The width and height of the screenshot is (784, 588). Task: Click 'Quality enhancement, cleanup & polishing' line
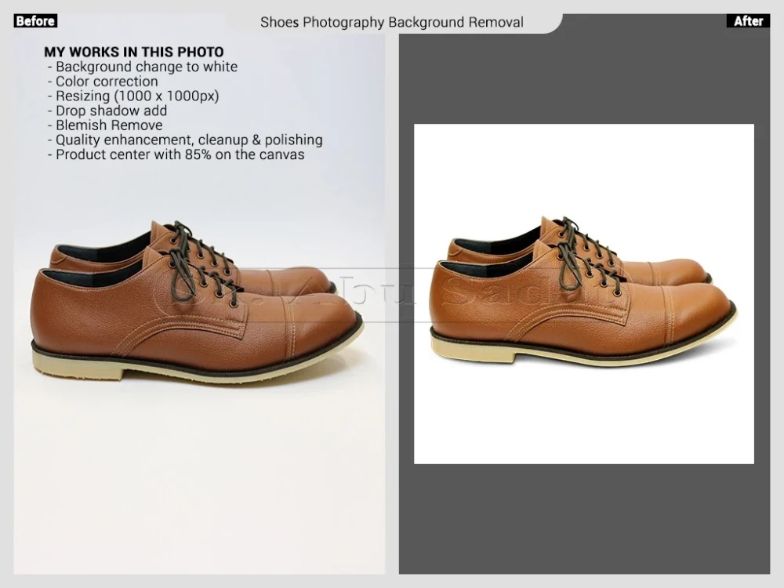[x=189, y=140]
